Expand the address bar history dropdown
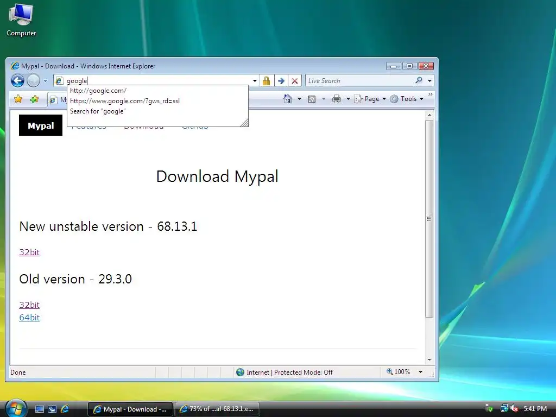Image resolution: width=556 pixels, height=417 pixels. tap(255, 81)
